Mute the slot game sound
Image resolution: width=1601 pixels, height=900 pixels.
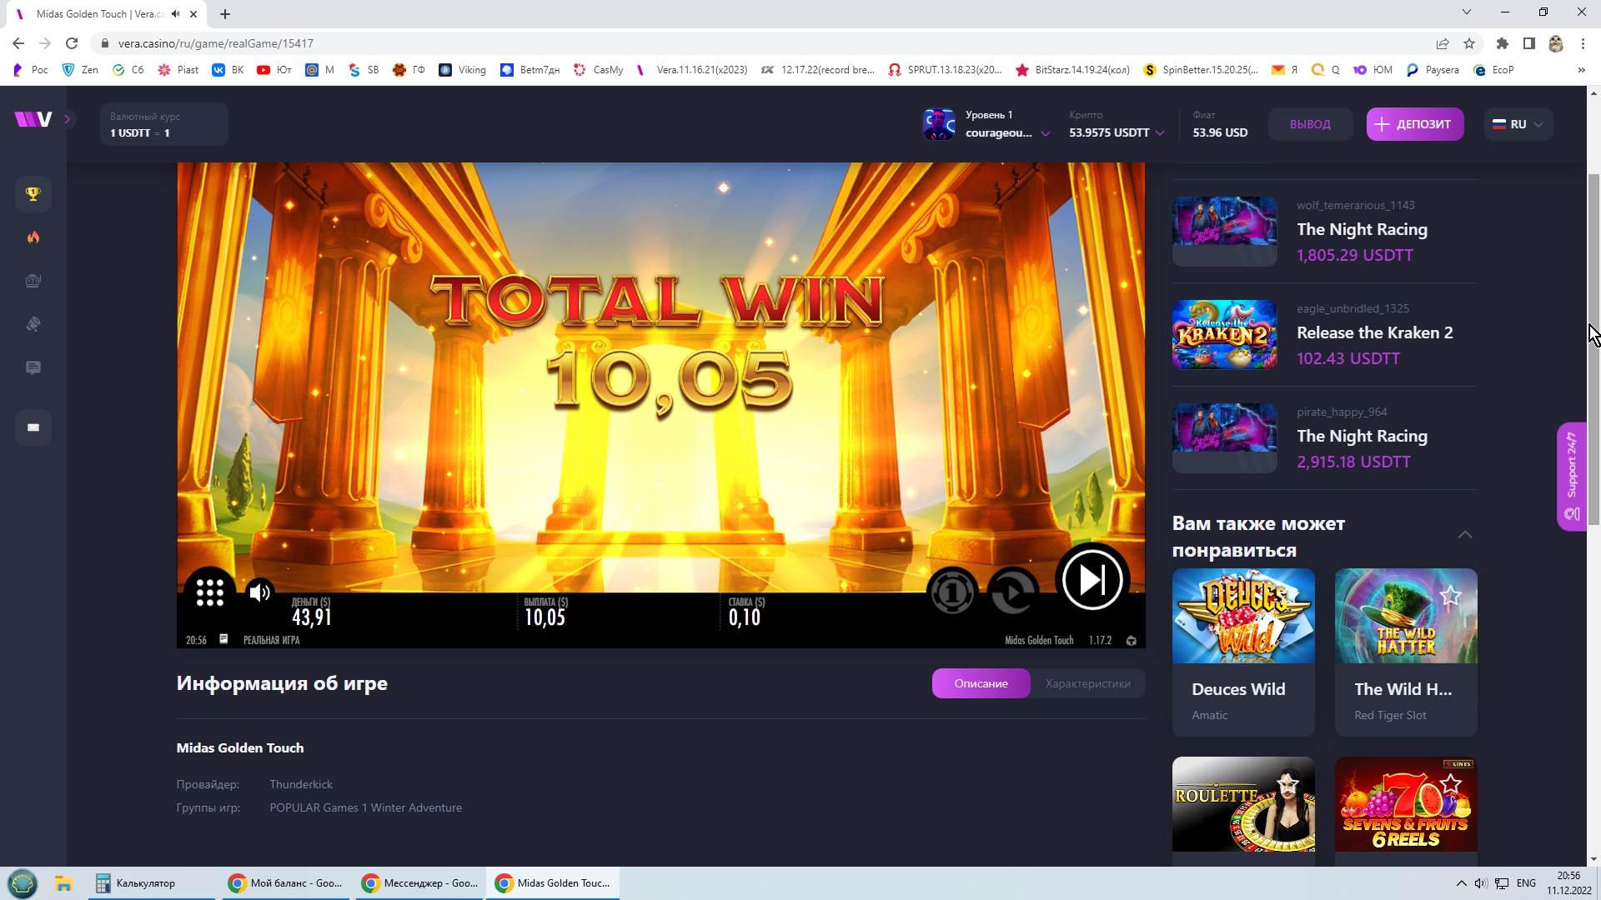point(260,592)
